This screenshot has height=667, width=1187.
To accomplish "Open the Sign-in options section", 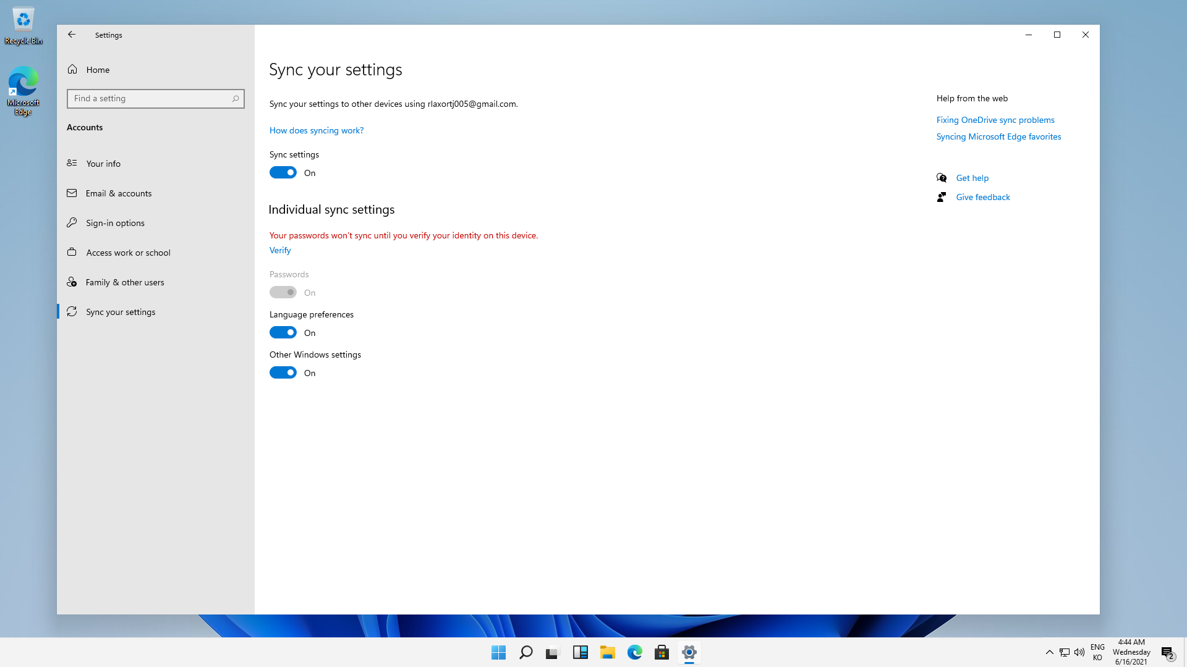I will pos(115,223).
